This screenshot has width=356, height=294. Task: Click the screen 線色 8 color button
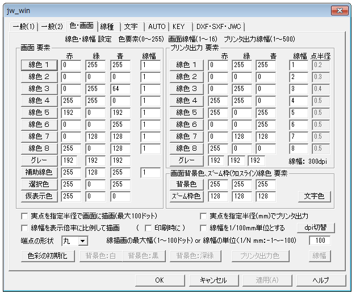[x=39, y=148]
